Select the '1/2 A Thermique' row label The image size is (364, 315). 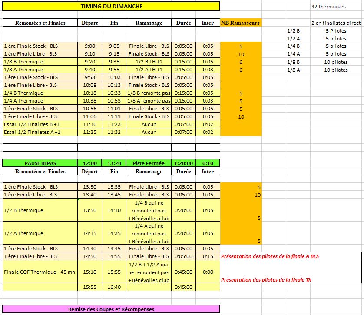(x=40, y=233)
